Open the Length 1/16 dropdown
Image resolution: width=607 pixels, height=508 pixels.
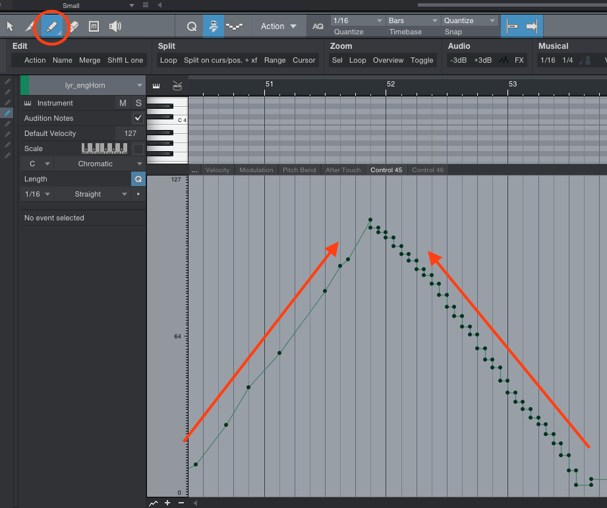[x=37, y=194]
